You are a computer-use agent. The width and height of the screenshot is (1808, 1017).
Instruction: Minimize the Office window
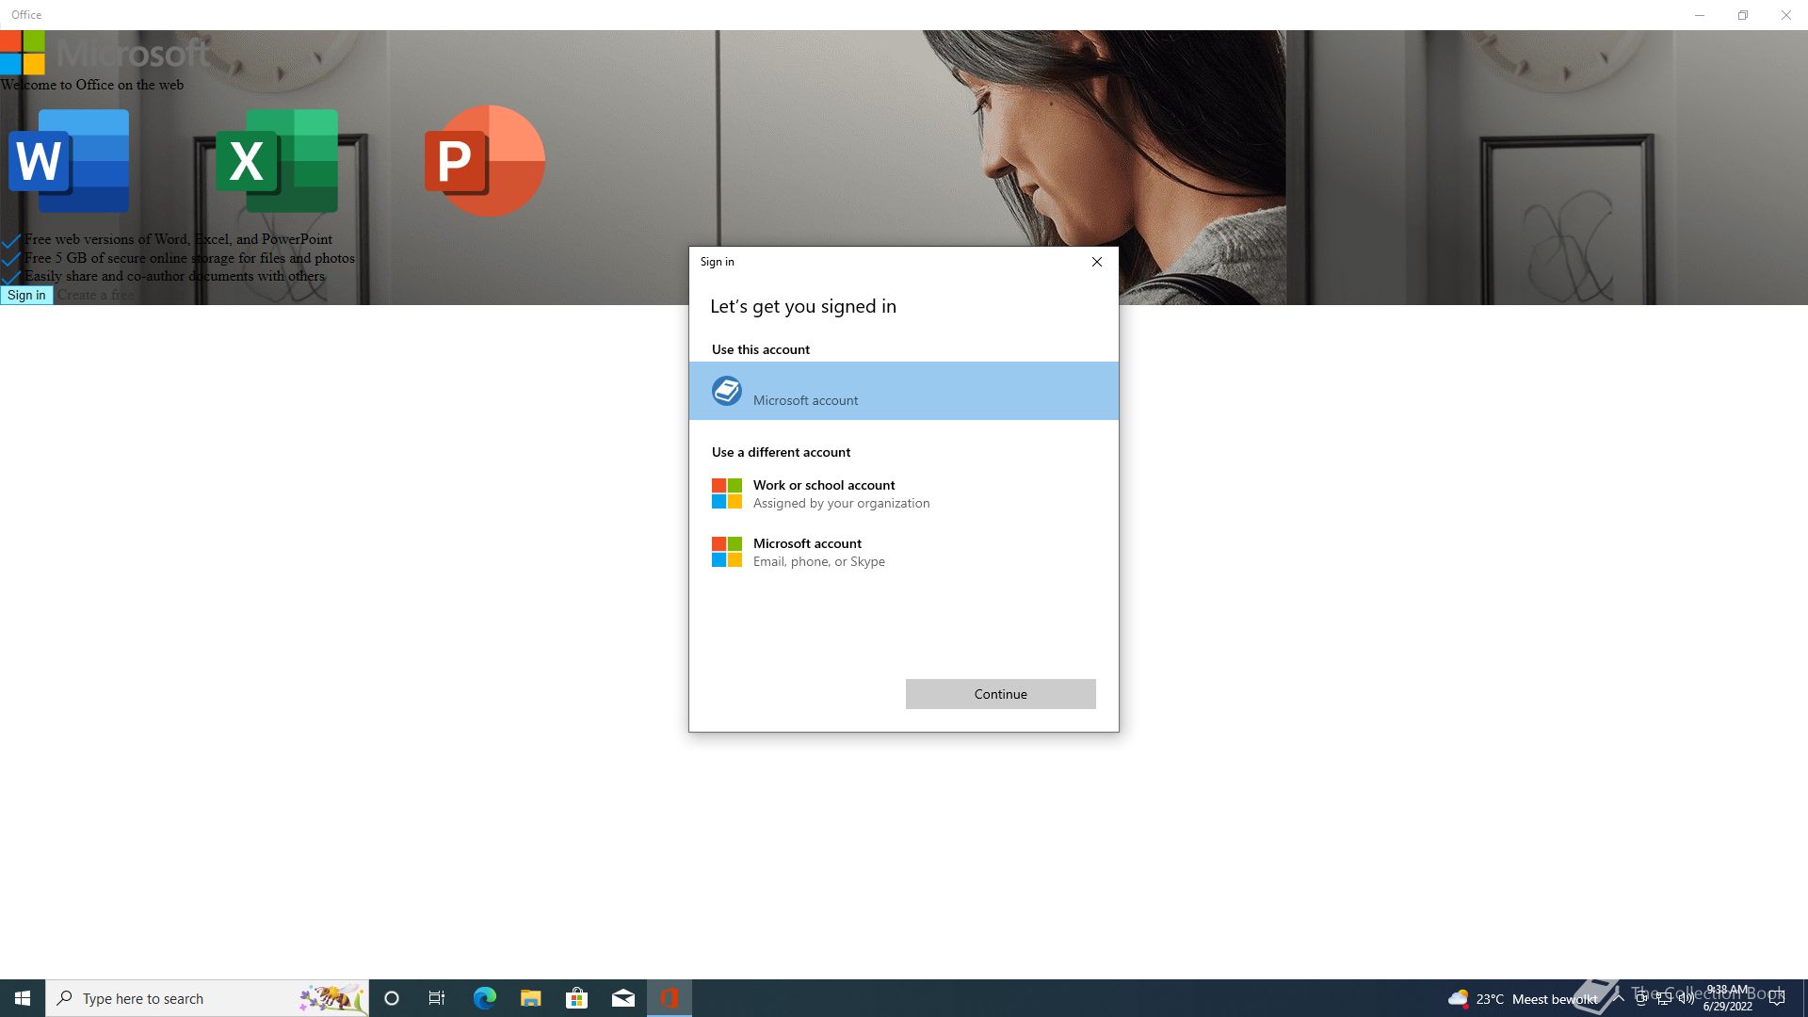pos(1700,15)
